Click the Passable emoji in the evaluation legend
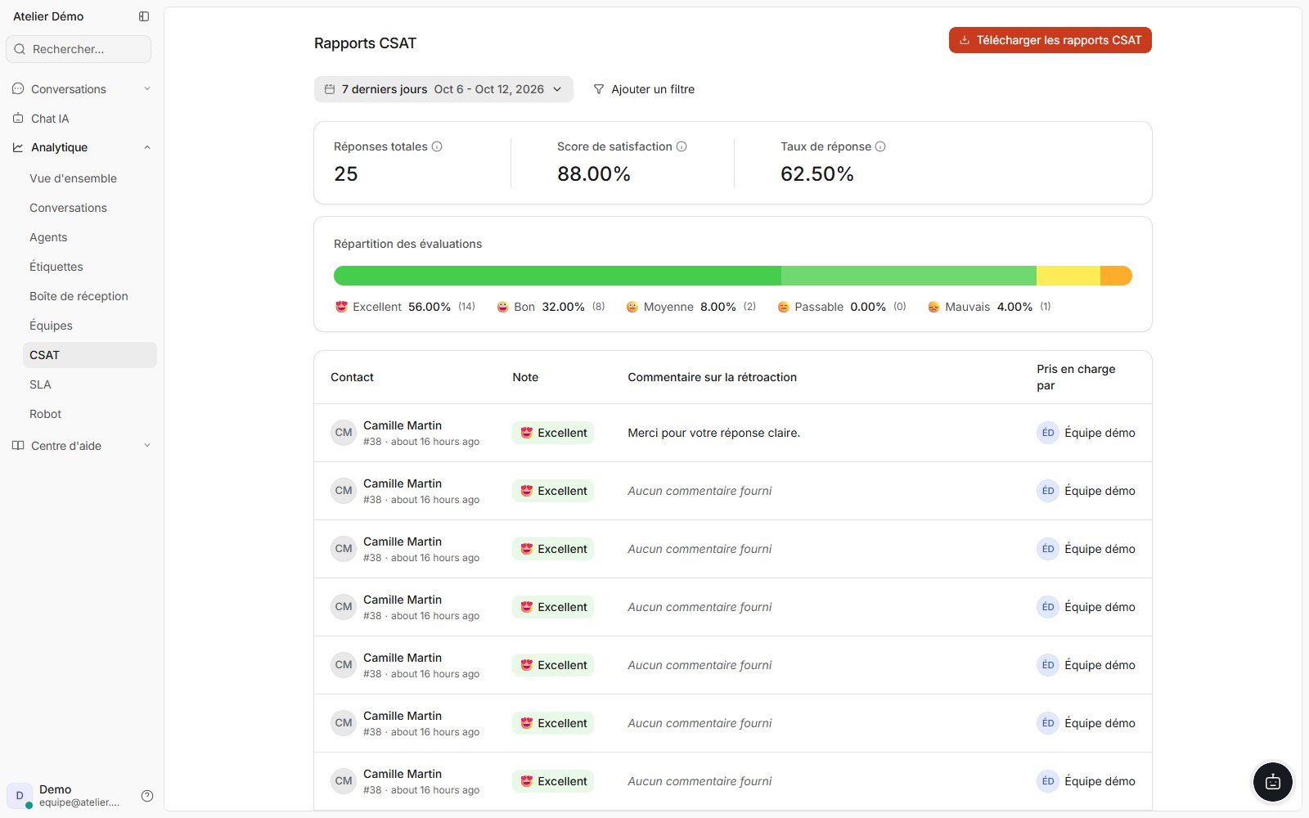 tap(783, 307)
